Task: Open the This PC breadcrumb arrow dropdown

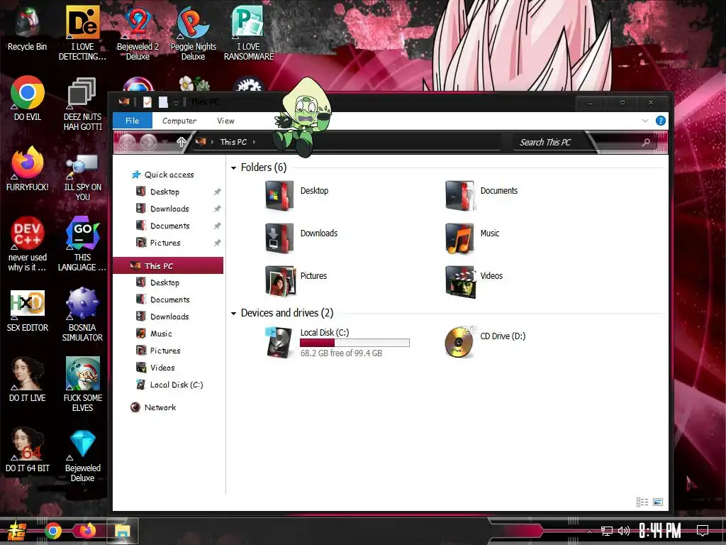Action: pos(255,142)
